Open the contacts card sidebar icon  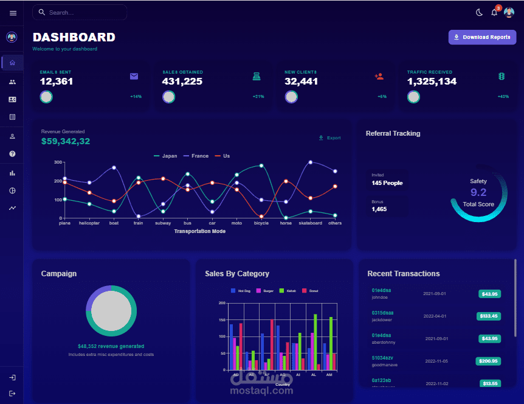tap(12, 99)
